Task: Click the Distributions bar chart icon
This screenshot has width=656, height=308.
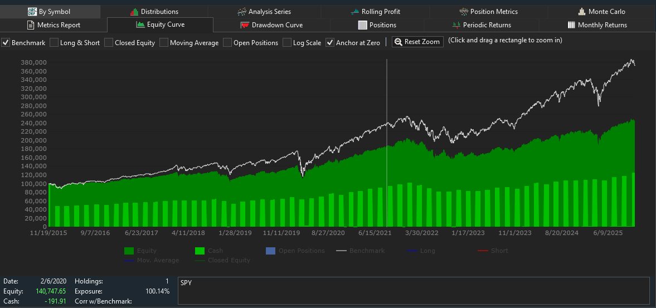Action: (x=134, y=12)
